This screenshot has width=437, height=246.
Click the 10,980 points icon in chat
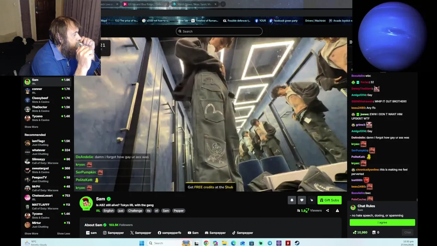(x=355, y=232)
